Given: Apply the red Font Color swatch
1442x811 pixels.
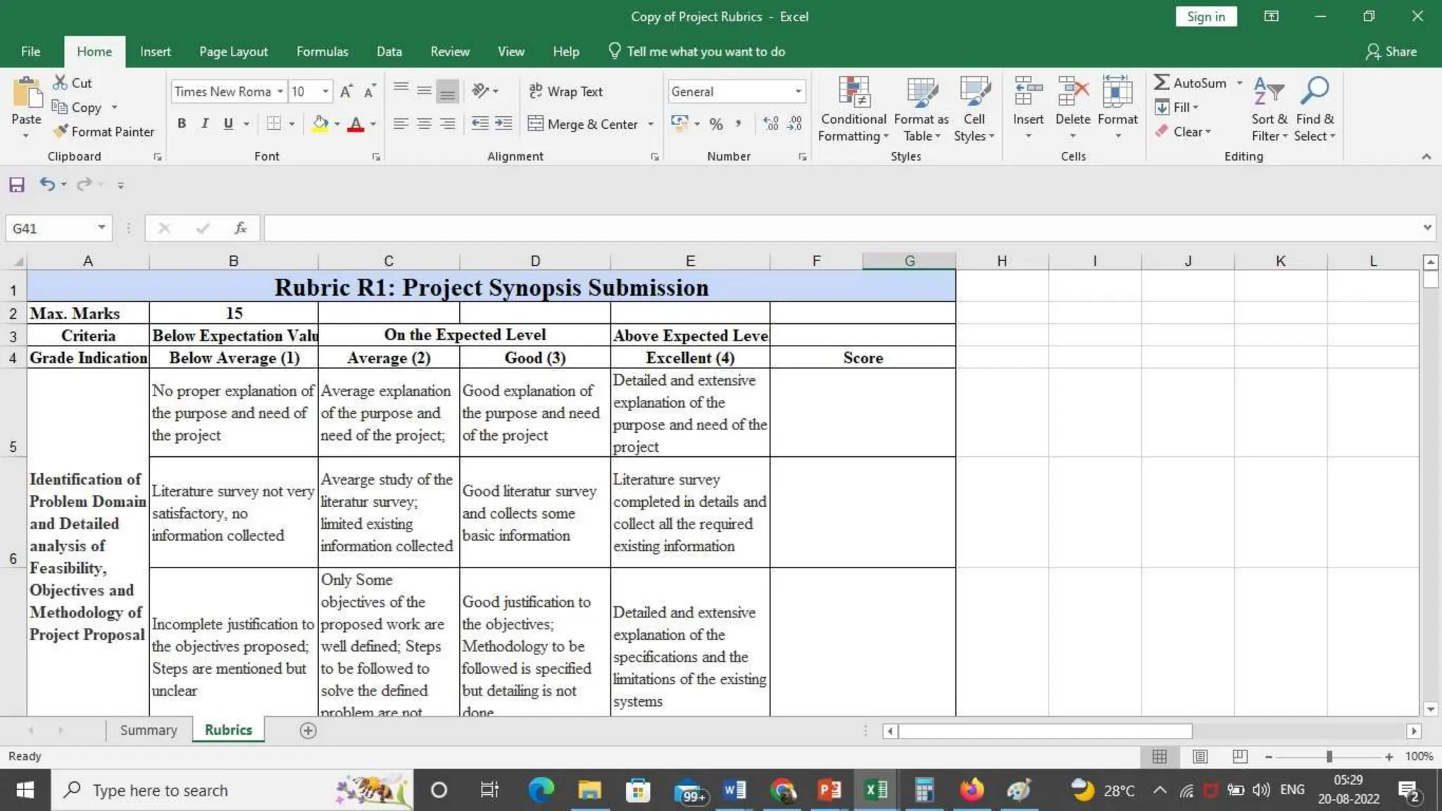Looking at the screenshot, I should coord(356,124).
